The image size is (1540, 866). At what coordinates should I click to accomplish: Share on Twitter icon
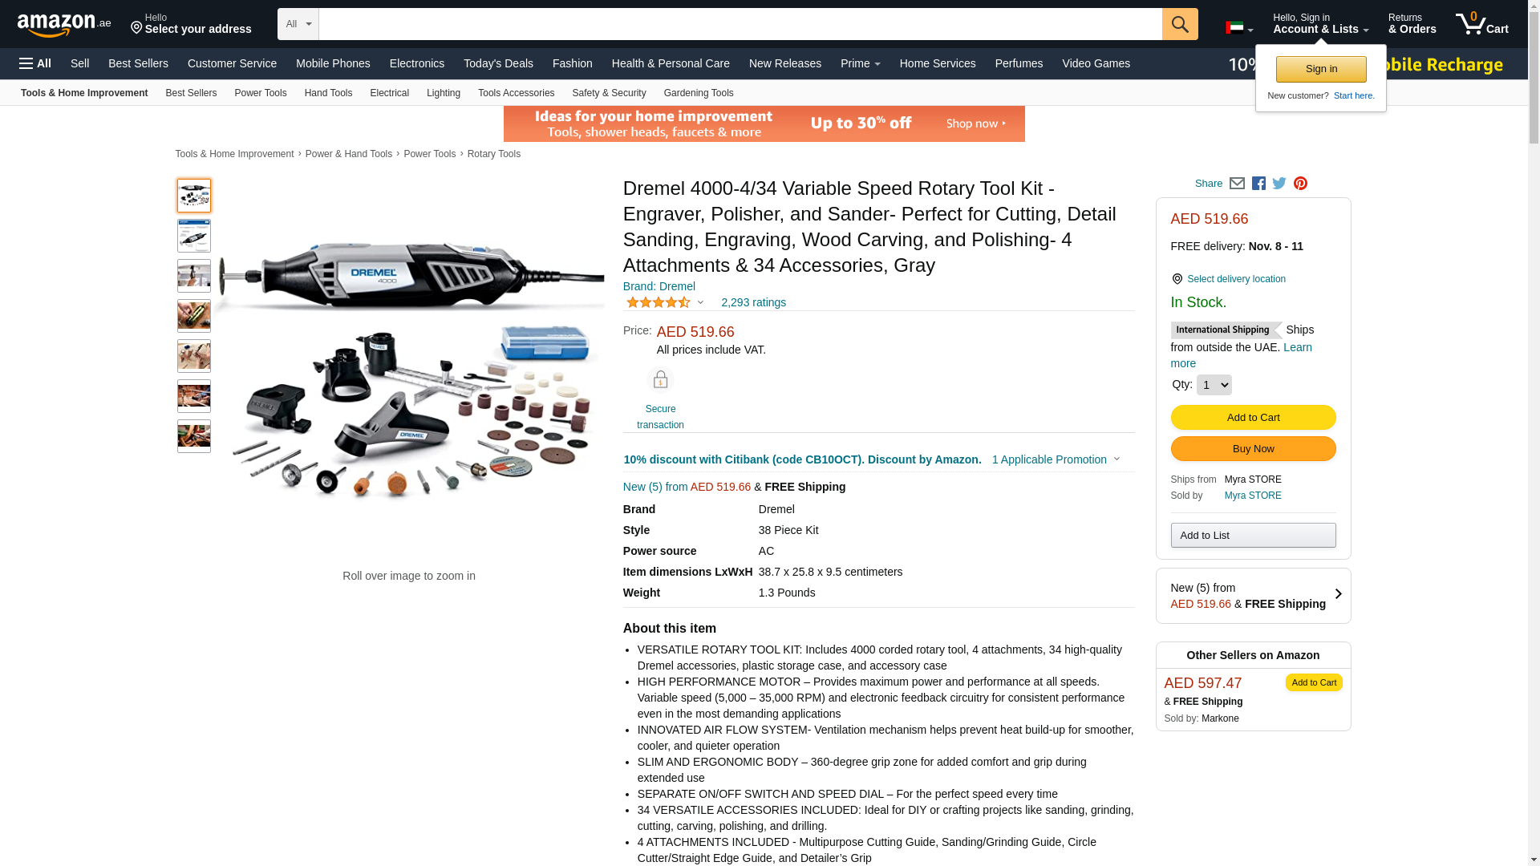pyautogui.click(x=1279, y=184)
